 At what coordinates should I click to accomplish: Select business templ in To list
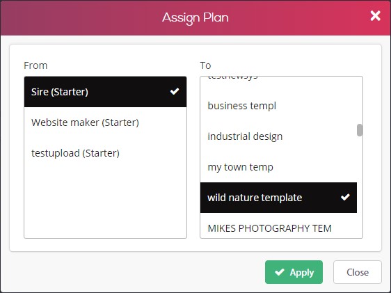pyautogui.click(x=278, y=106)
